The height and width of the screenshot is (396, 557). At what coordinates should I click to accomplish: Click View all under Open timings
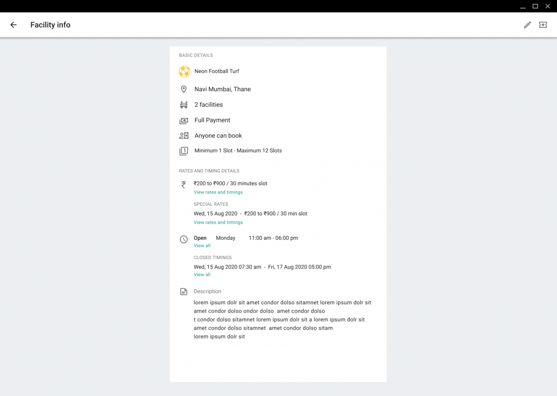pos(202,246)
